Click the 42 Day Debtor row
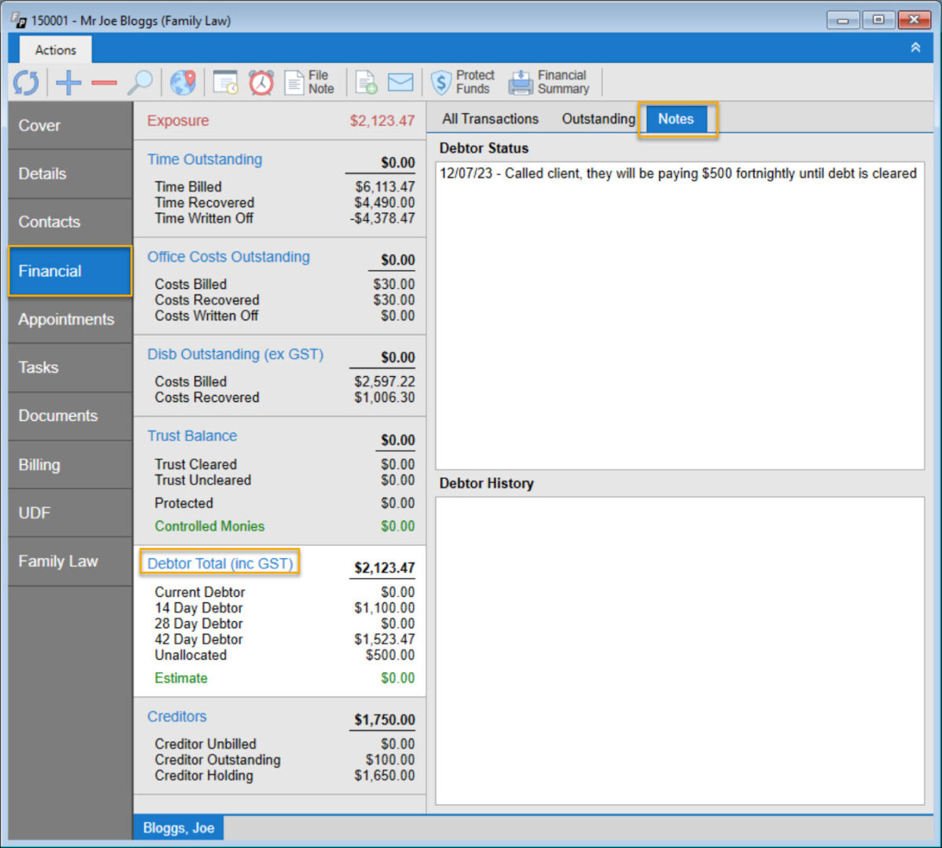942x848 pixels. 284,639
